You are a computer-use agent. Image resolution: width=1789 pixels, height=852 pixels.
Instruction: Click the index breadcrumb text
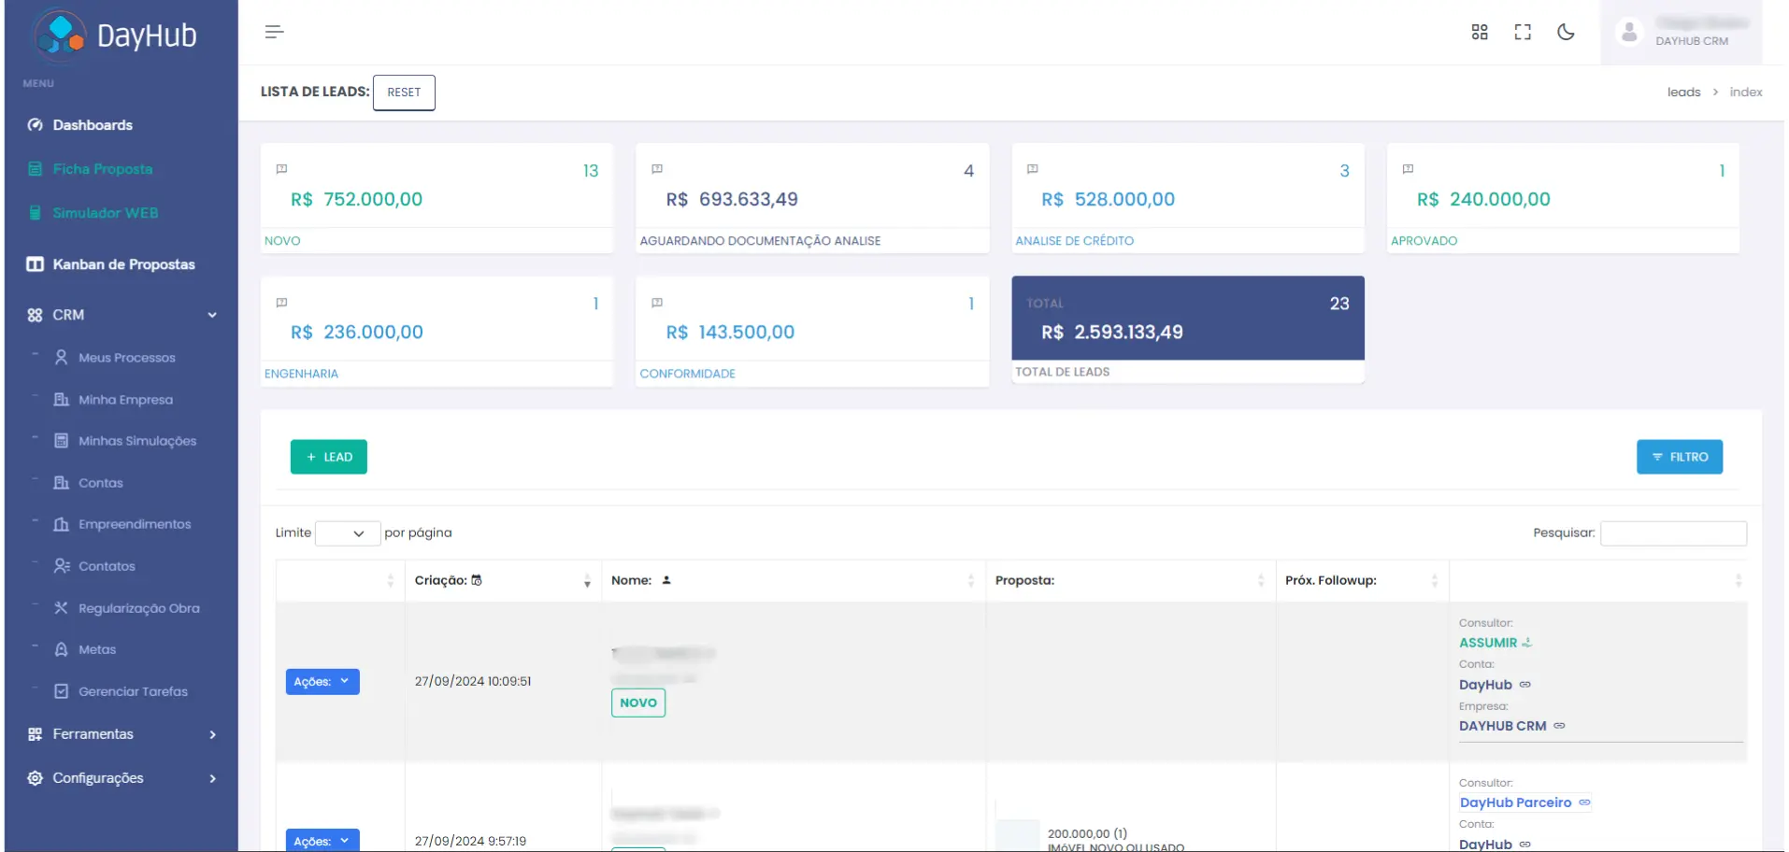[1745, 92]
